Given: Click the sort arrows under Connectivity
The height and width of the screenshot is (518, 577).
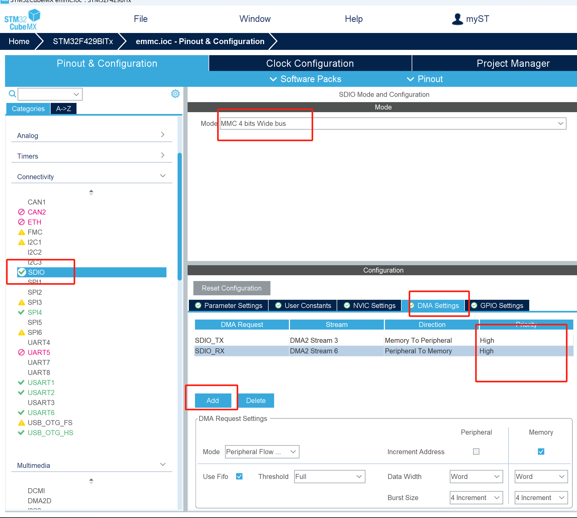Looking at the screenshot, I should pos(91,192).
